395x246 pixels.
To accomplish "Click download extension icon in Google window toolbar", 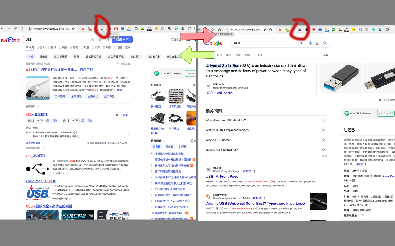I will (x=360, y=30).
